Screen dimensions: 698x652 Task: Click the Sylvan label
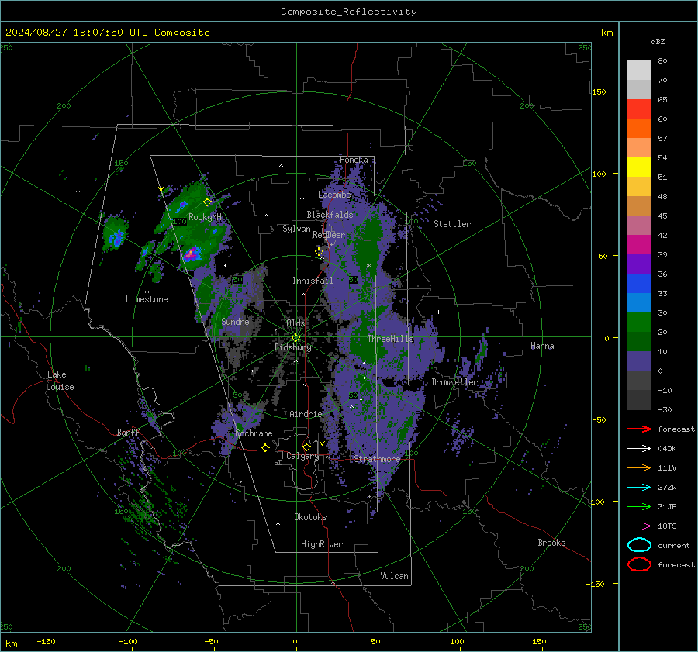pyautogui.click(x=296, y=229)
